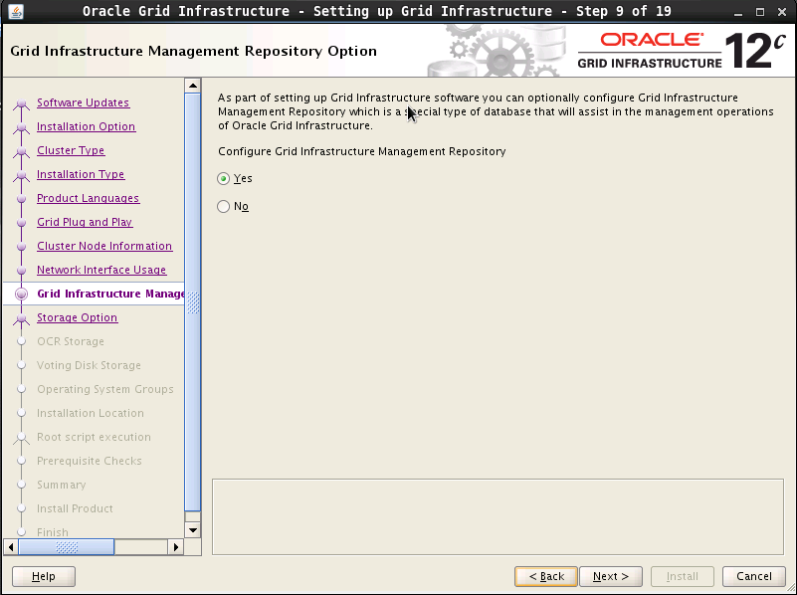Open Cluster Node Information step
The width and height of the screenshot is (797, 595).
coord(104,247)
